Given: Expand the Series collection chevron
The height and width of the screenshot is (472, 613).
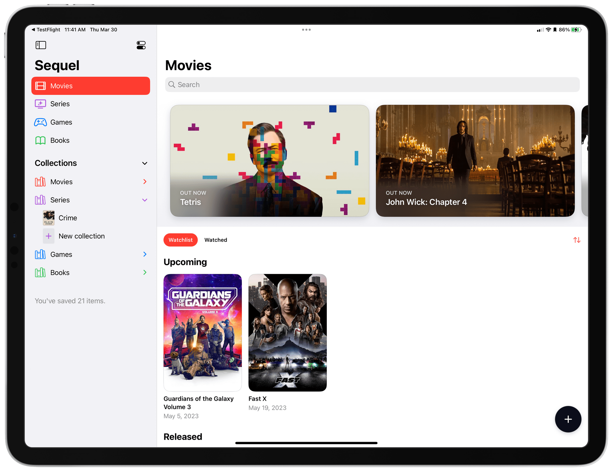Looking at the screenshot, I should pyautogui.click(x=144, y=199).
